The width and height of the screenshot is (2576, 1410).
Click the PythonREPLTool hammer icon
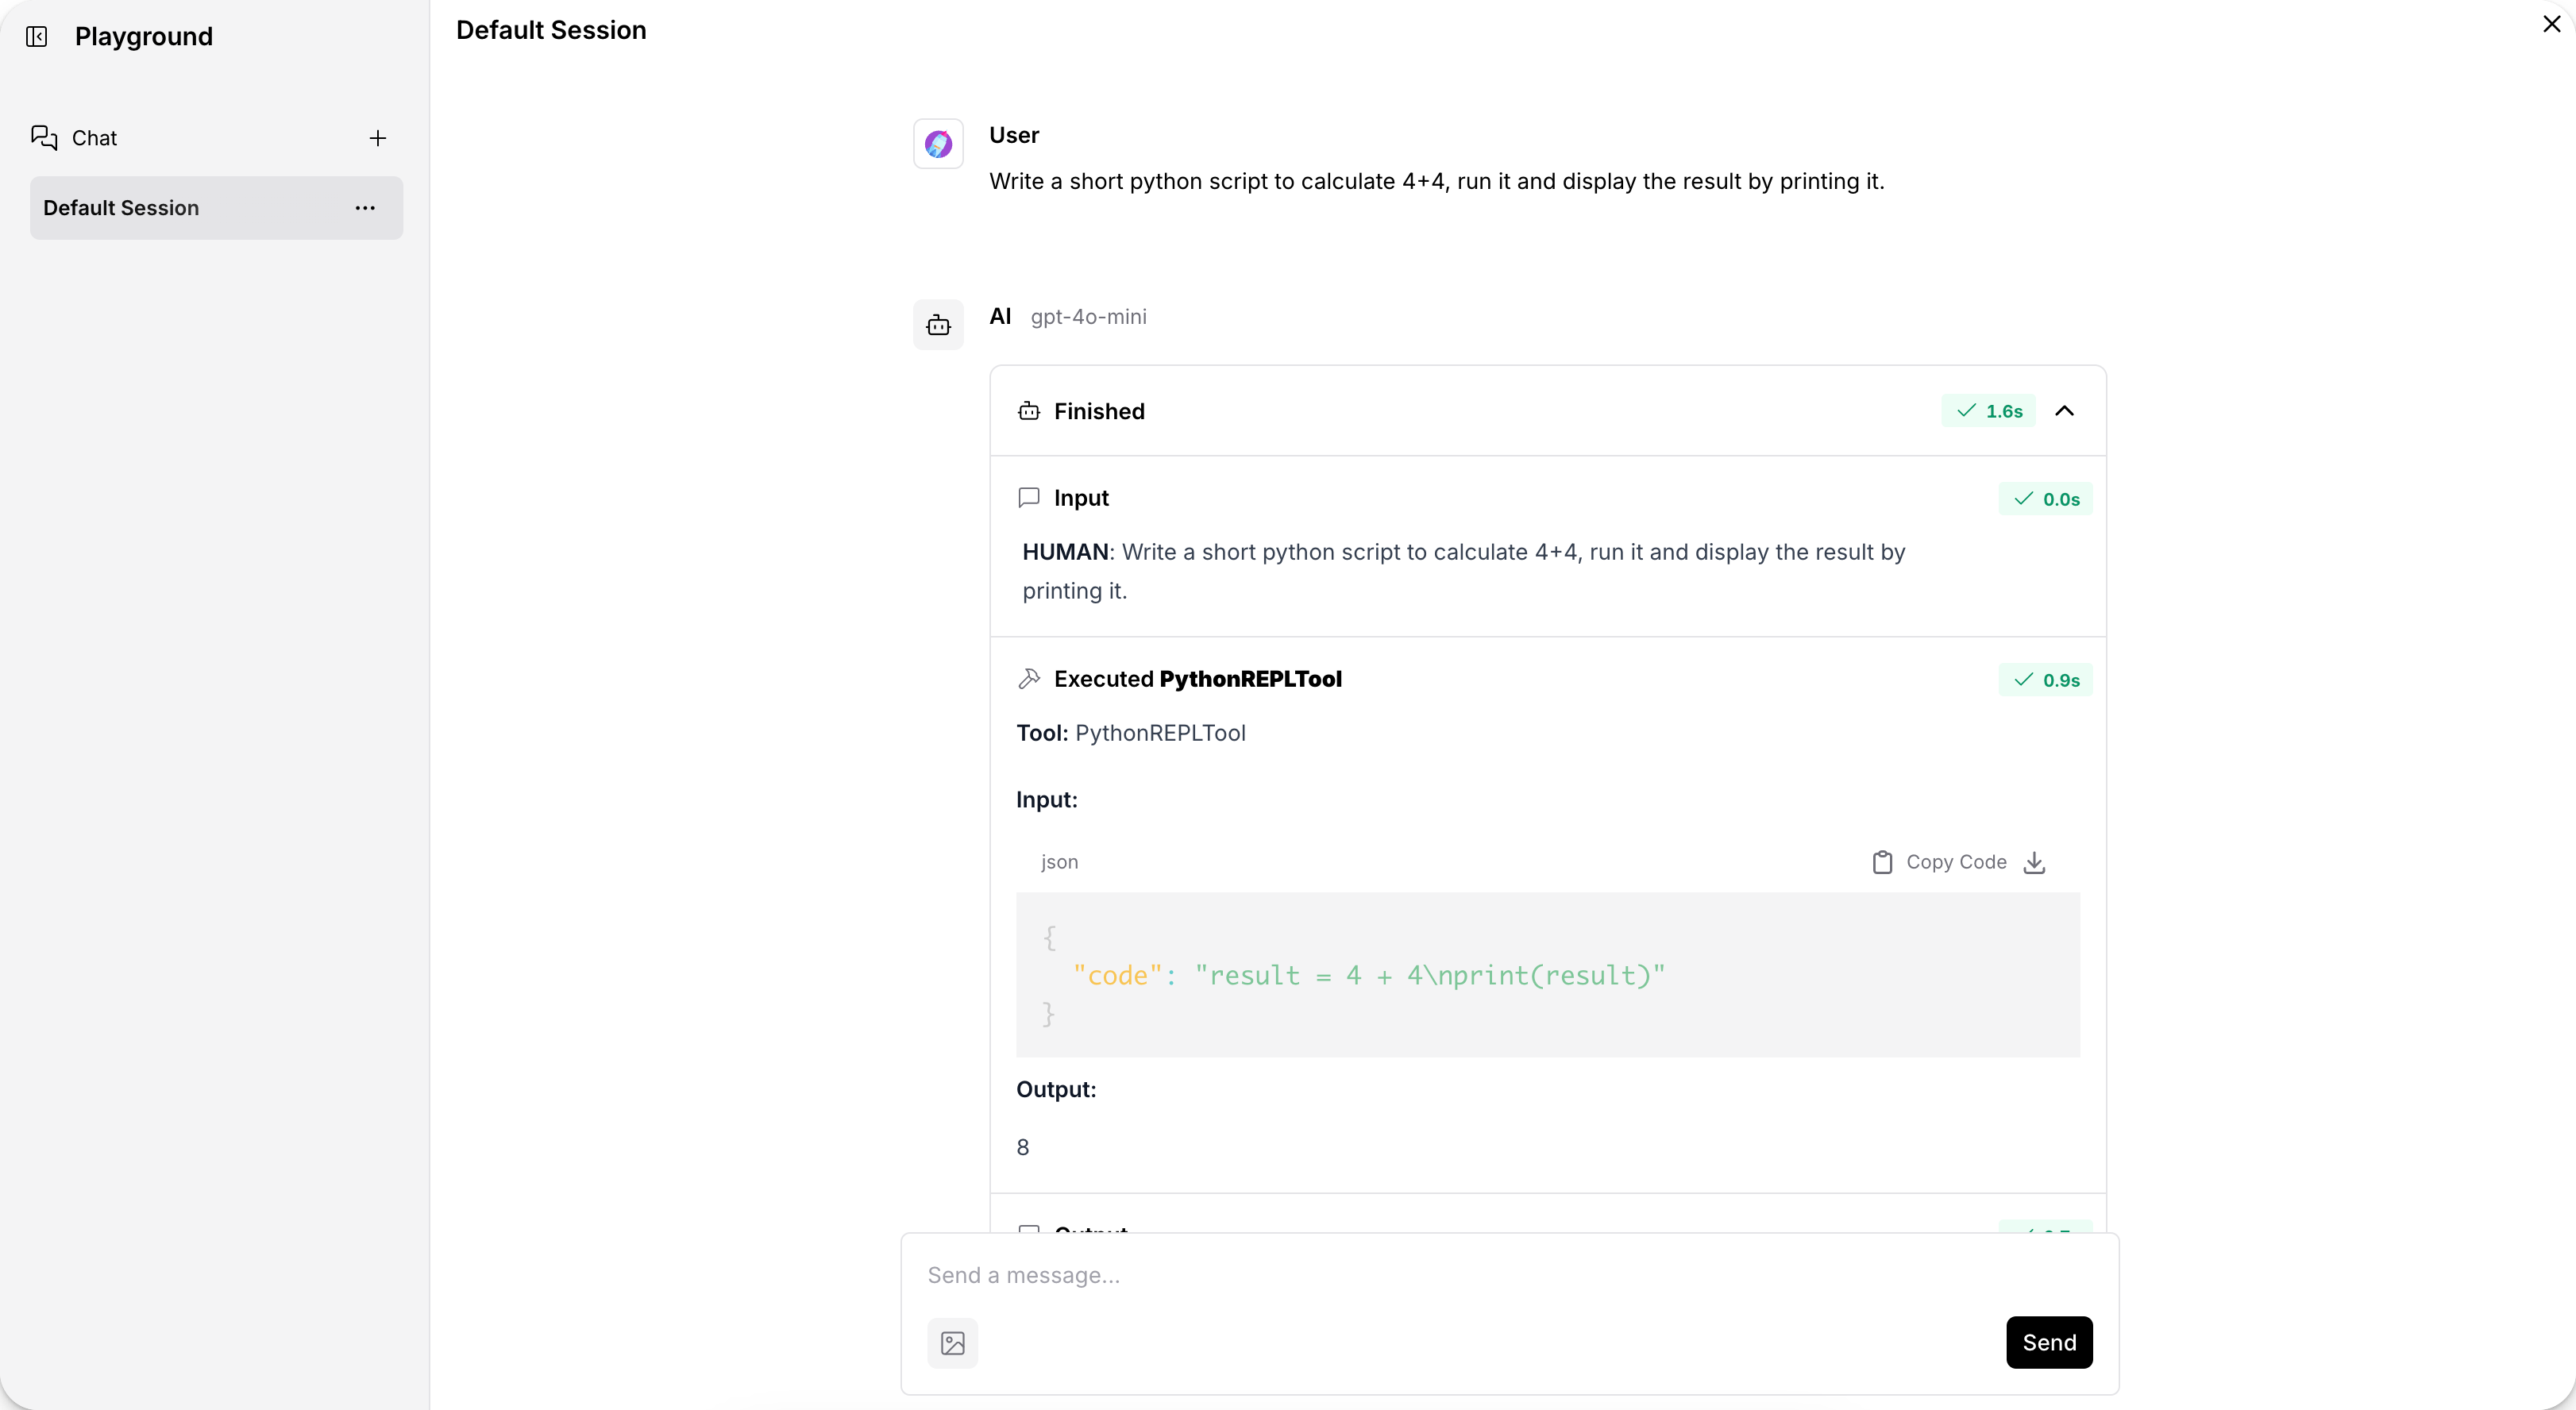coord(1028,679)
